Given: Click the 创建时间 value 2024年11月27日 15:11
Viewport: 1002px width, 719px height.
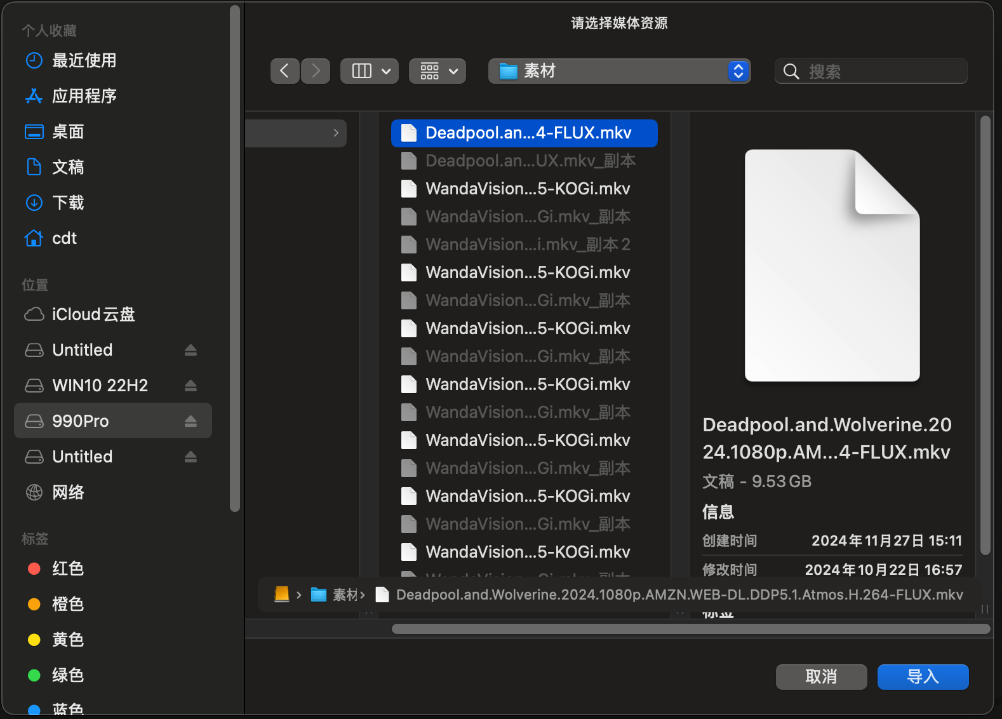Looking at the screenshot, I should coord(886,541).
